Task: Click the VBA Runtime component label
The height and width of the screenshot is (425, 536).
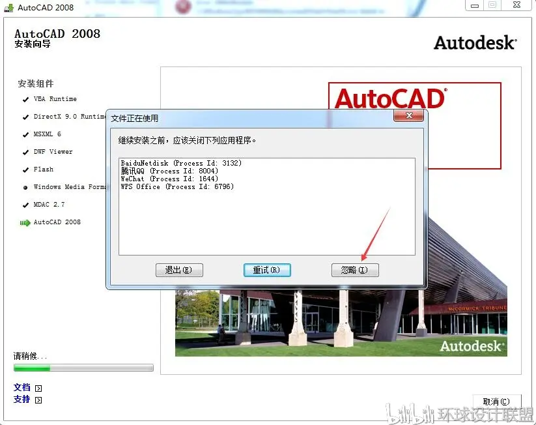Action: [x=55, y=99]
